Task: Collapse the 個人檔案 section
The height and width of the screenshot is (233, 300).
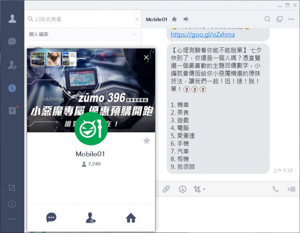Action: [135, 35]
